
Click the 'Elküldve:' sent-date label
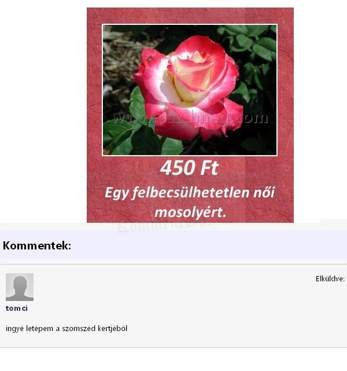330,279
